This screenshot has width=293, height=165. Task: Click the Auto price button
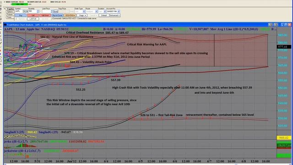[56, 11]
